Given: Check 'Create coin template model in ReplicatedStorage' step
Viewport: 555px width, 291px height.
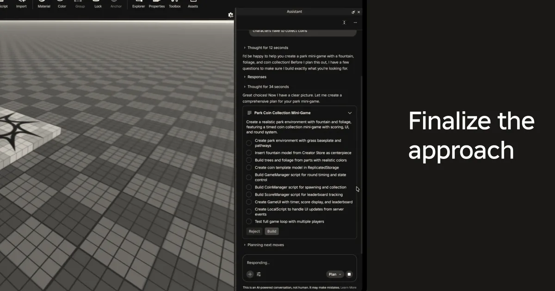Looking at the screenshot, I should pyautogui.click(x=249, y=168).
